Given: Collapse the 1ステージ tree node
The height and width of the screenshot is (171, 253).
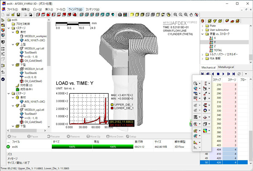Looking at the screenshot, I should coord(9,28).
